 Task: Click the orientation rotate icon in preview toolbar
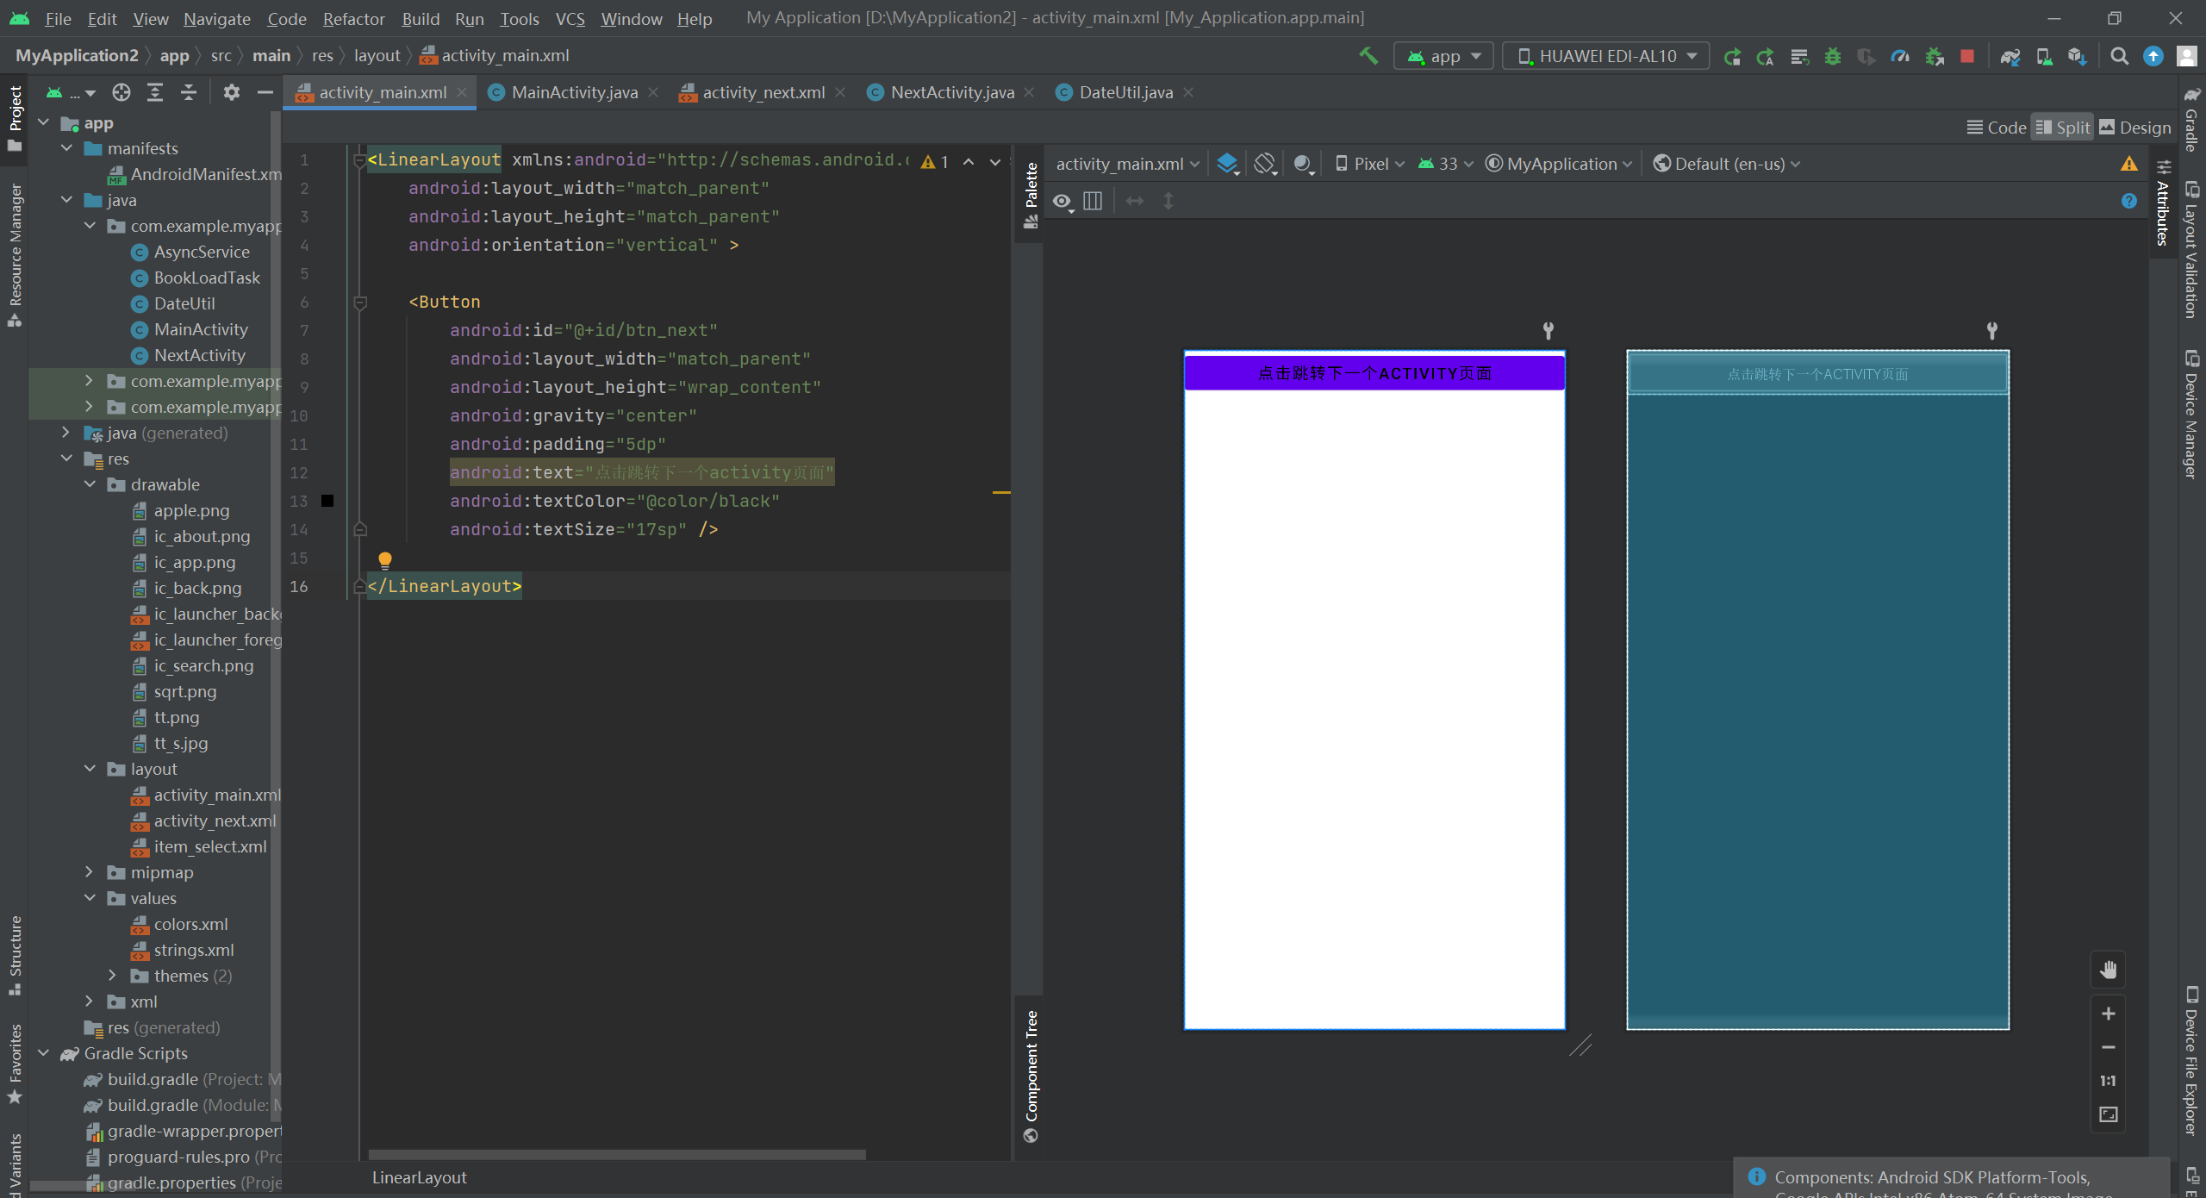pyautogui.click(x=1264, y=164)
